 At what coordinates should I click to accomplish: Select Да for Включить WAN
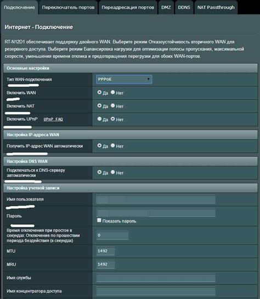pos(99,92)
